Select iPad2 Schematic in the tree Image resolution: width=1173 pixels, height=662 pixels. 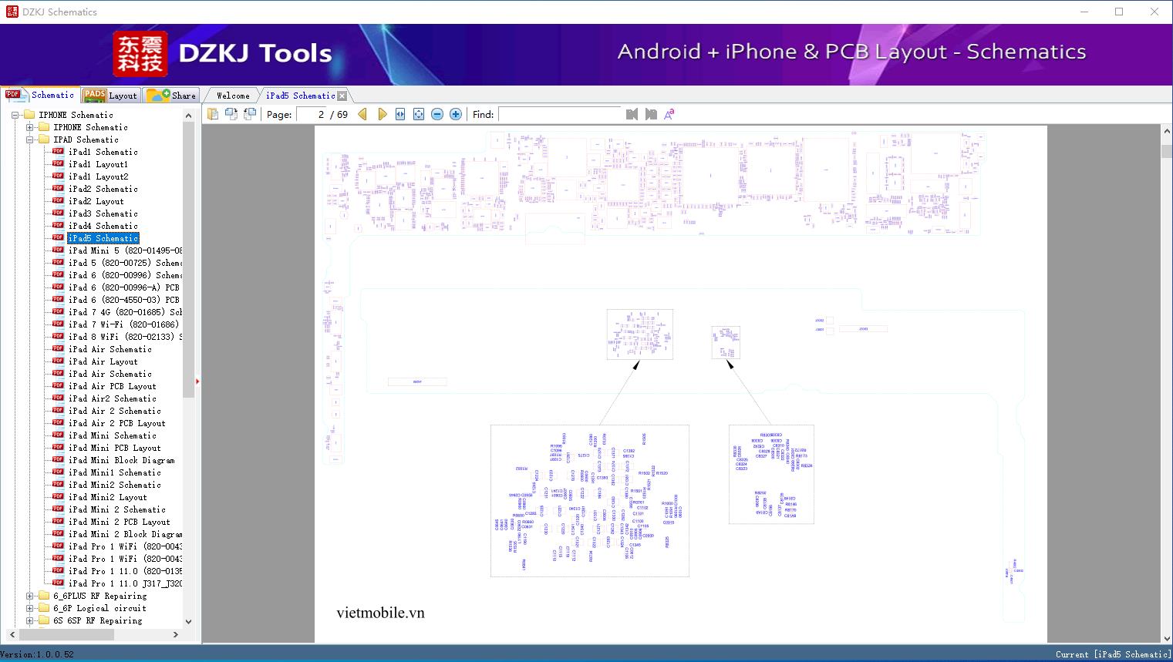tap(103, 189)
